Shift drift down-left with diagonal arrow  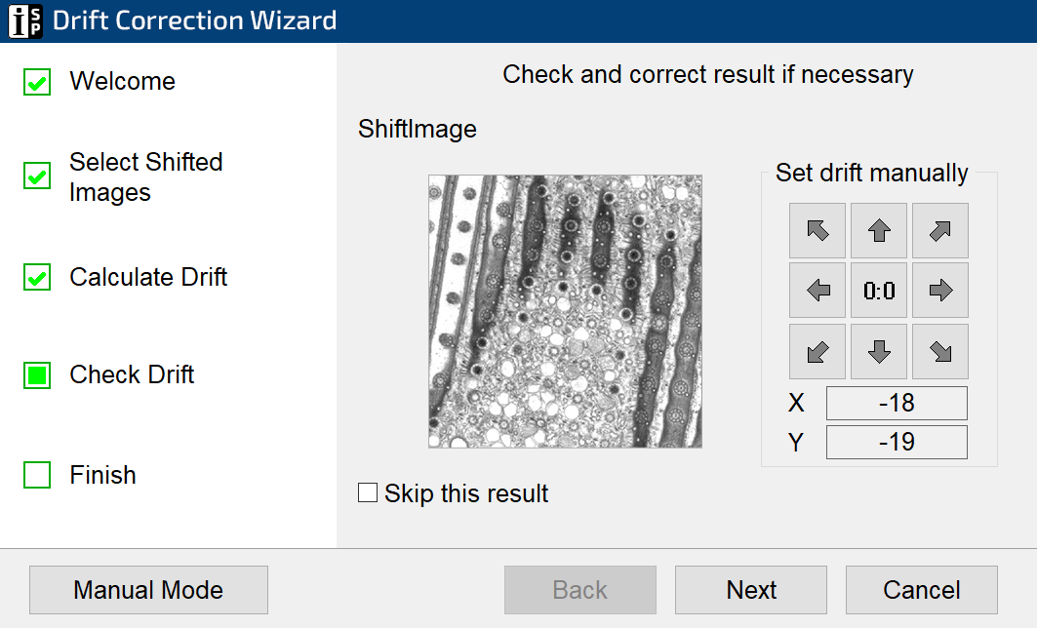pyautogui.click(x=818, y=351)
